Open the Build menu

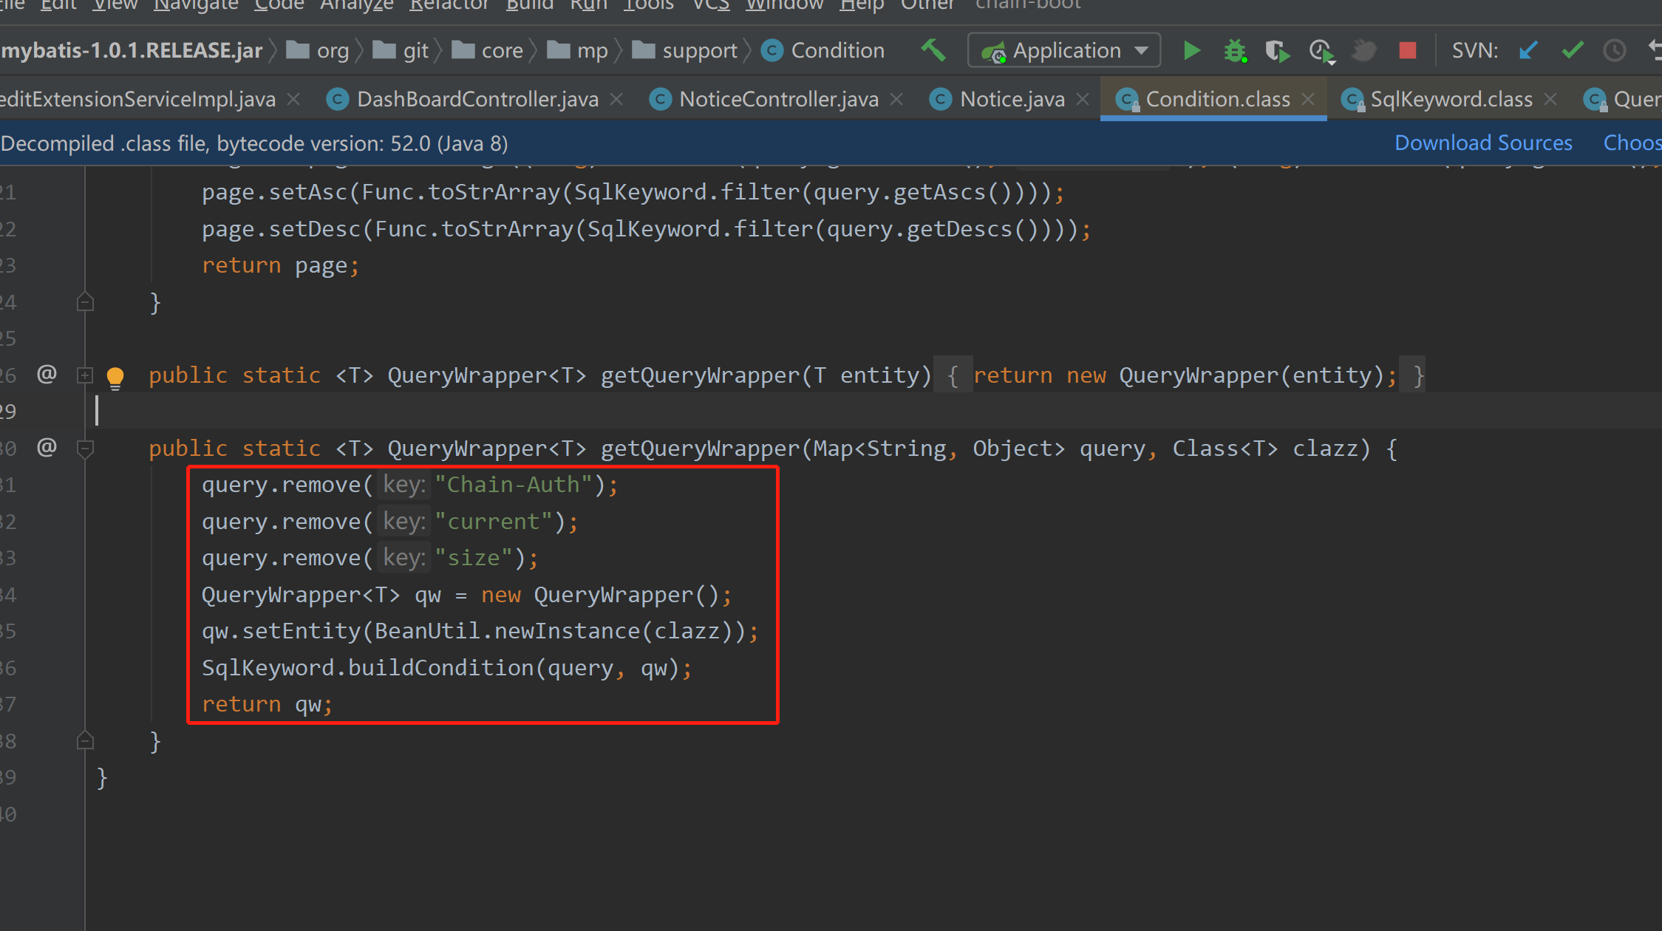coord(529,5)
